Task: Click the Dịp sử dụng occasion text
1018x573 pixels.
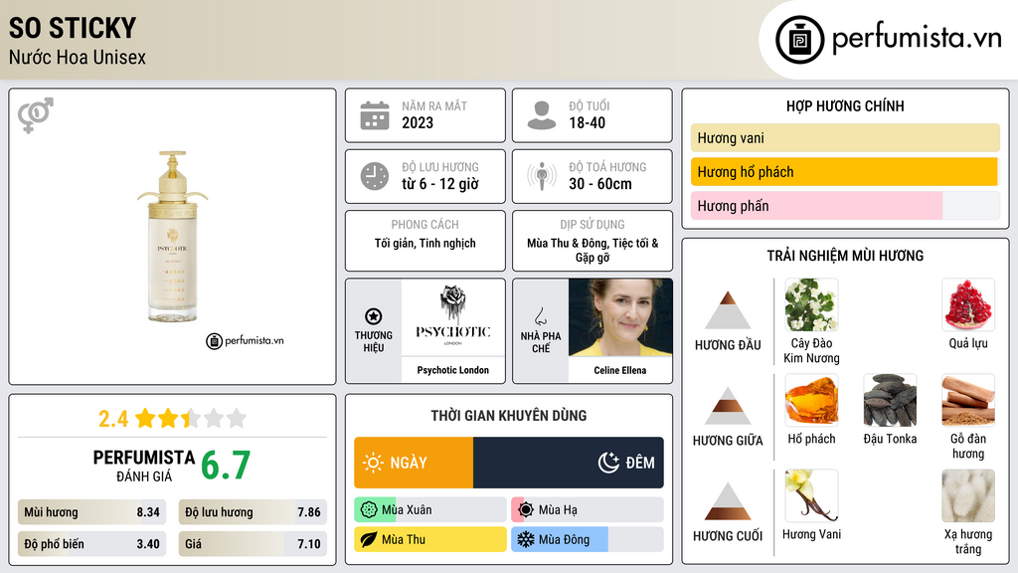Action: click(x=593, y=250)
